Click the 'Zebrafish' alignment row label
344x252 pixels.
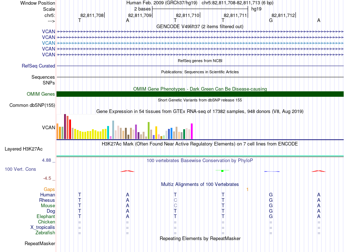tap(45, 233)
